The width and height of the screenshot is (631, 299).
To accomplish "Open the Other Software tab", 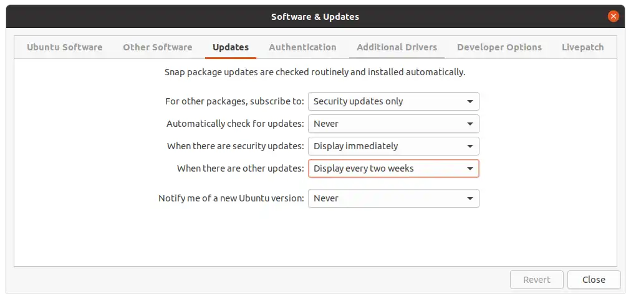I will click(157, 47).
